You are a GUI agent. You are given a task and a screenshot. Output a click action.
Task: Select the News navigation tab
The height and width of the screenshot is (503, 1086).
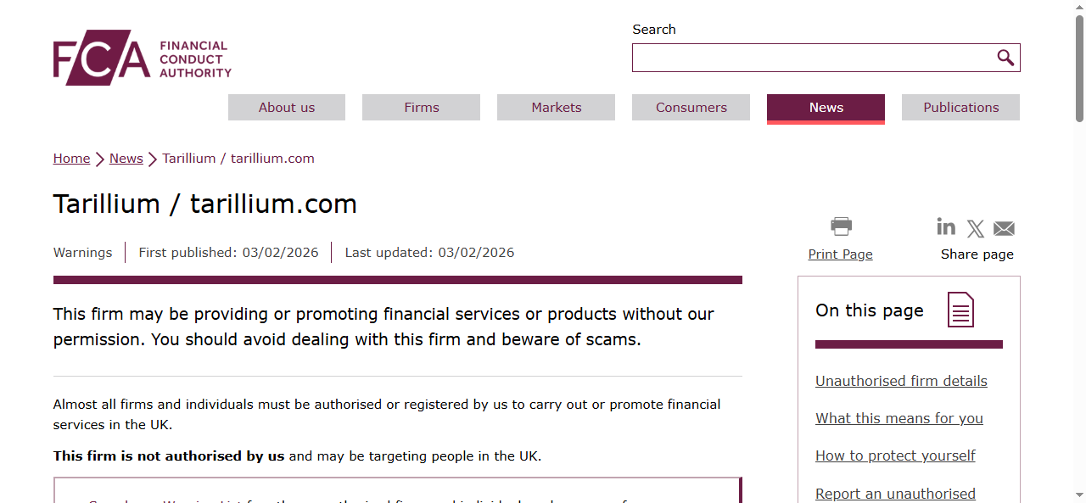[x=826, y=107]
